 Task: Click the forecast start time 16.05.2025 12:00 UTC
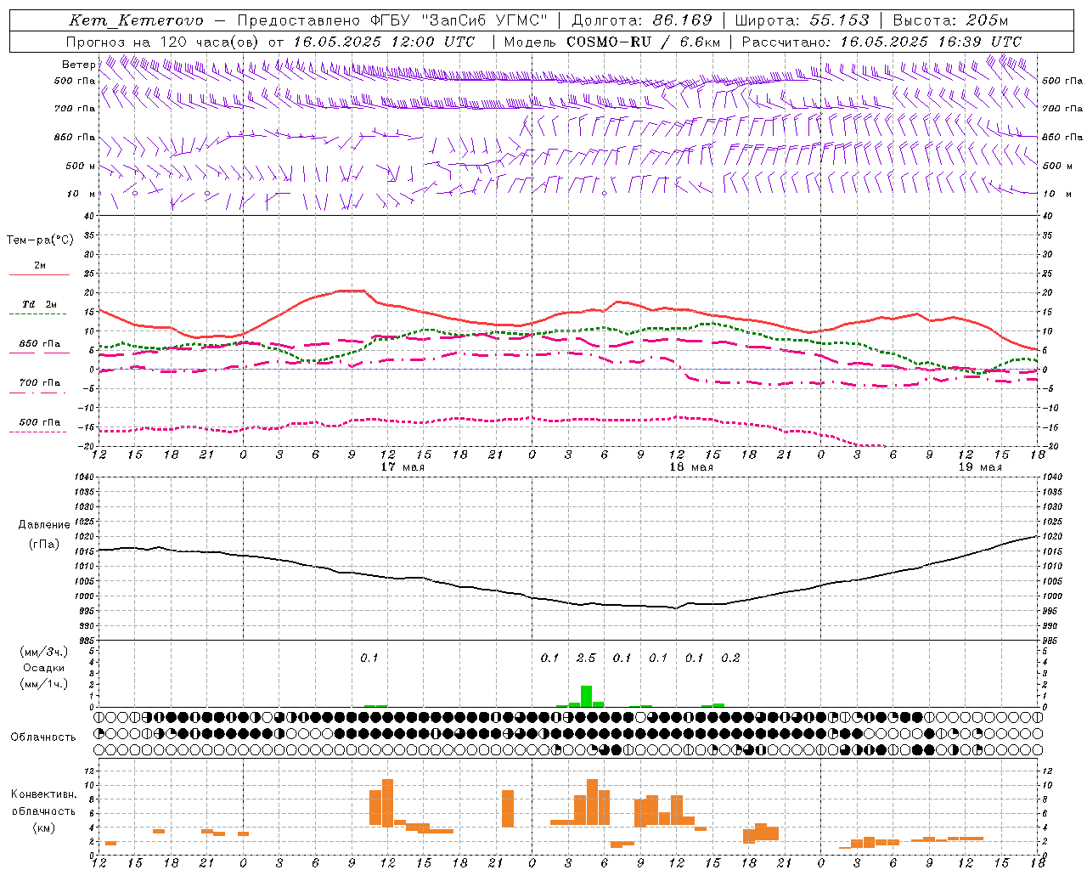click(385, 42)
